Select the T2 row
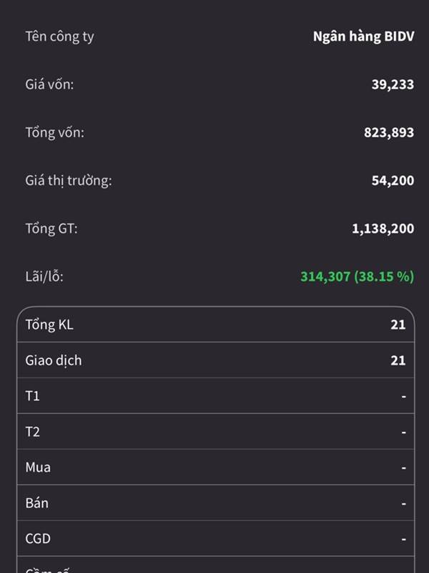 (x=214, y=432)
